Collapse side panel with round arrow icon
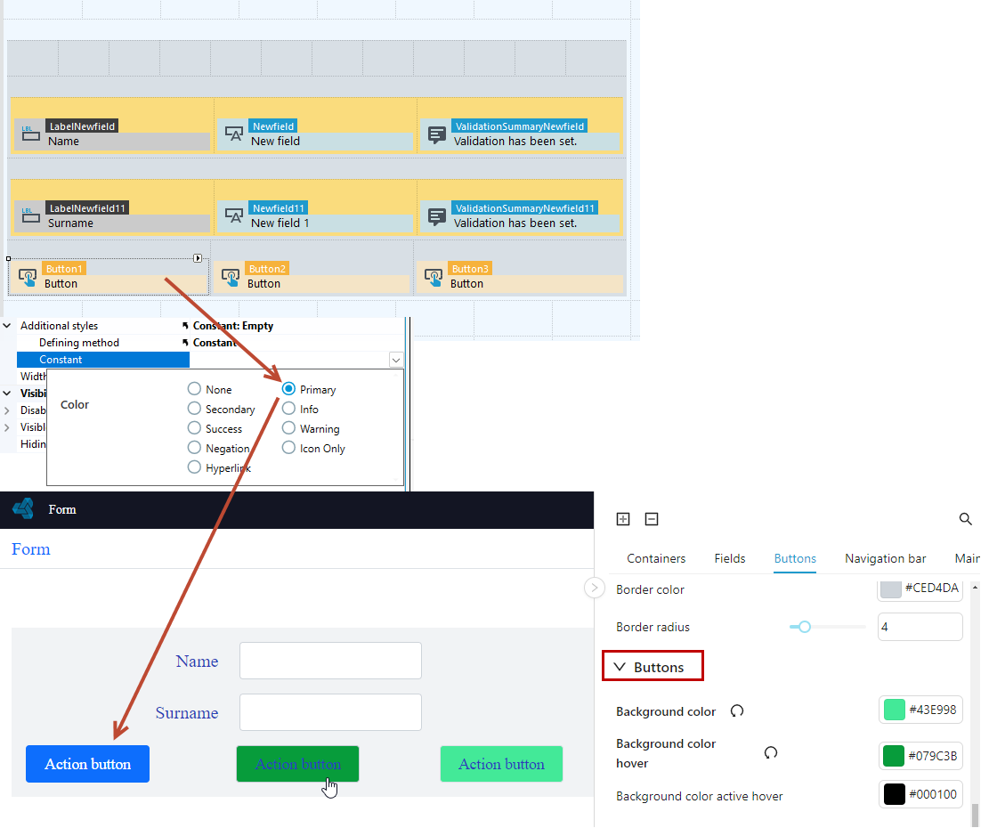This screenshot has width=989, height=828. [x=594, y=588]
